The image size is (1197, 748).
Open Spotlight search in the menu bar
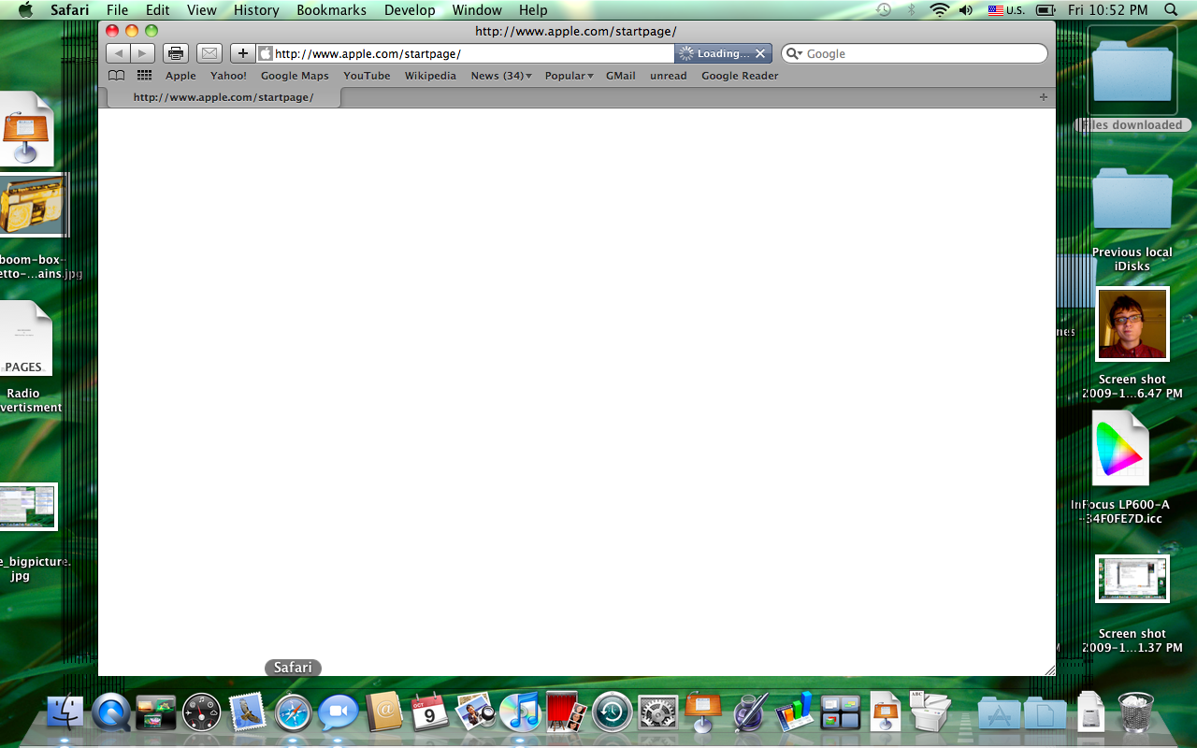pos(1171,10)
